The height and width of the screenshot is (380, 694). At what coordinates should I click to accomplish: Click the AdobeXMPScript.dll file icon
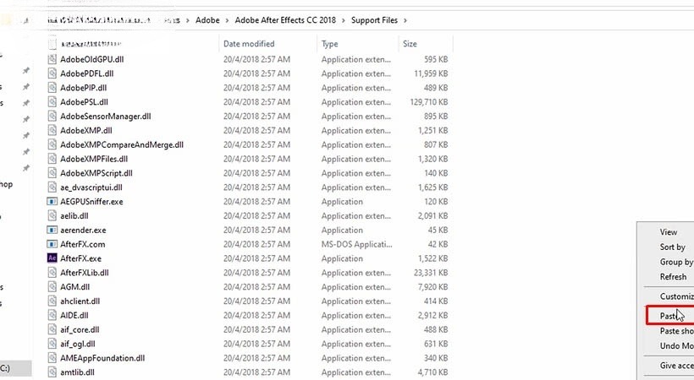[x=52, y=173]
